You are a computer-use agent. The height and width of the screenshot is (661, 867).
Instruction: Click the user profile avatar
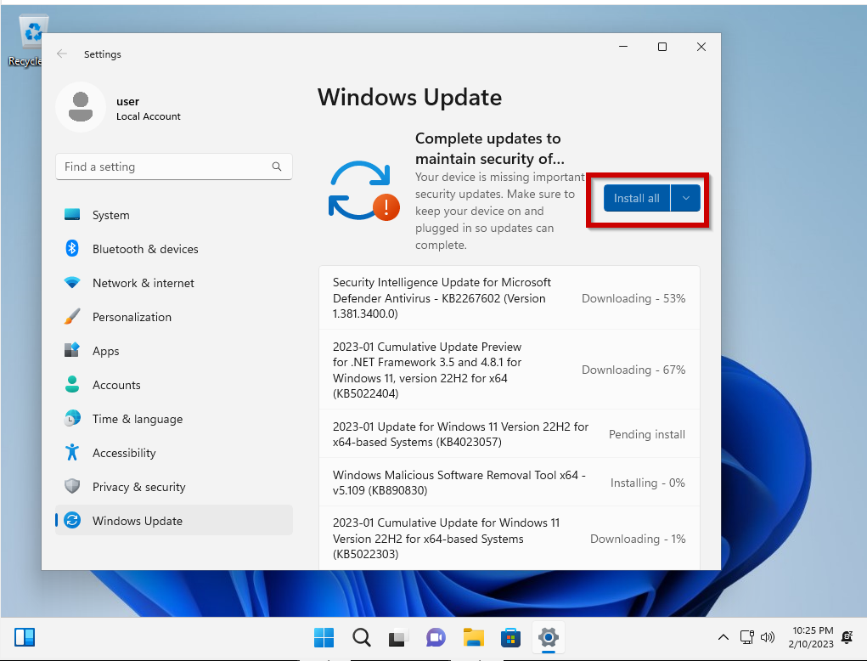click(x=81, y=107)
